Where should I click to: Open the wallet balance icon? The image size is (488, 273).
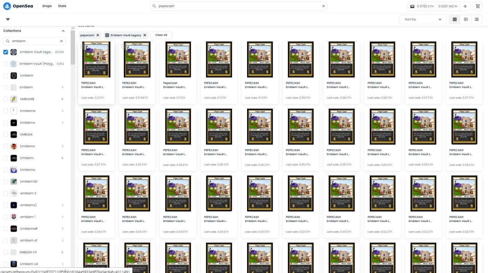click(412, 6)
